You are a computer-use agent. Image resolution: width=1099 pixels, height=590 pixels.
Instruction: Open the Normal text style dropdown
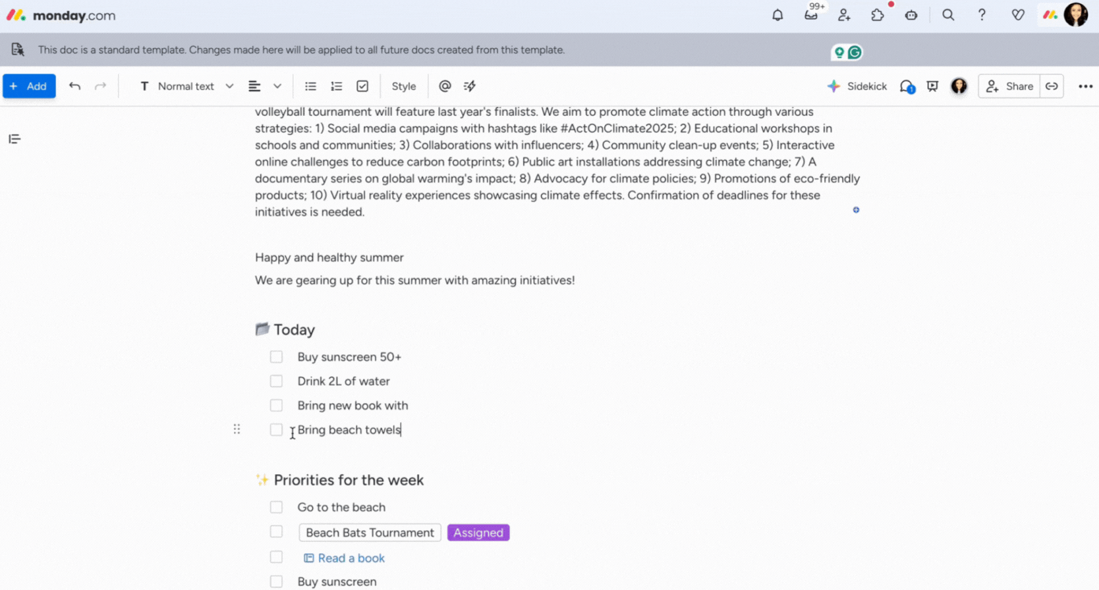tap(186, 86)
